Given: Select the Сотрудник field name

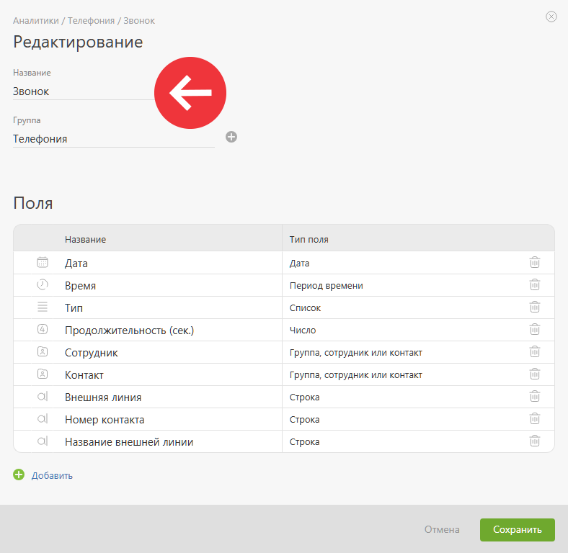Looking at the screenshot, I should [x=92, y=353].
